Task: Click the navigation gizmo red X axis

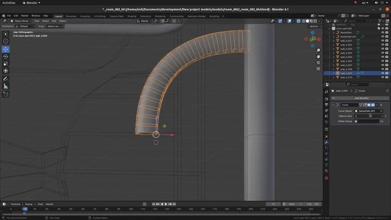Action: pos(319,39)
